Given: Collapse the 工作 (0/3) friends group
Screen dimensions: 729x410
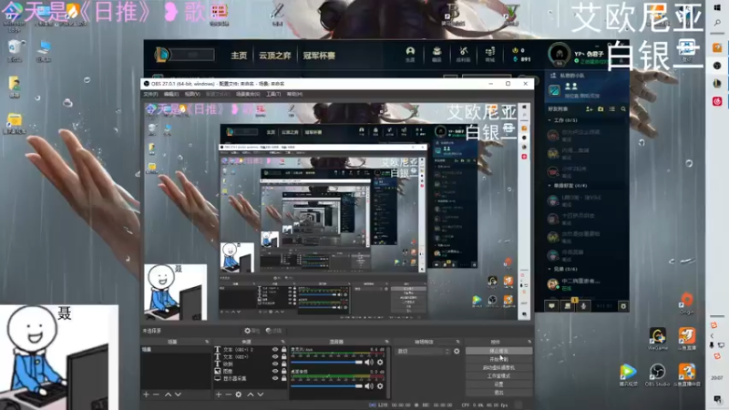Looking at the screenshot, I should point(549,120).
